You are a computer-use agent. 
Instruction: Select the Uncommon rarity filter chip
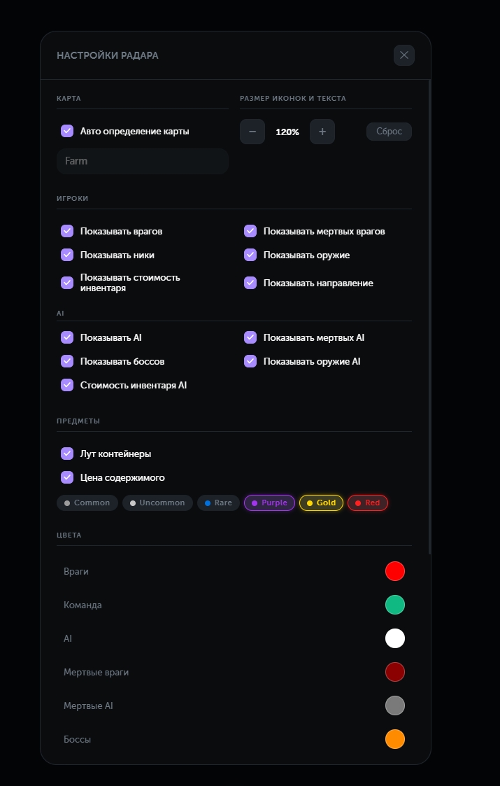click(157, 503)
